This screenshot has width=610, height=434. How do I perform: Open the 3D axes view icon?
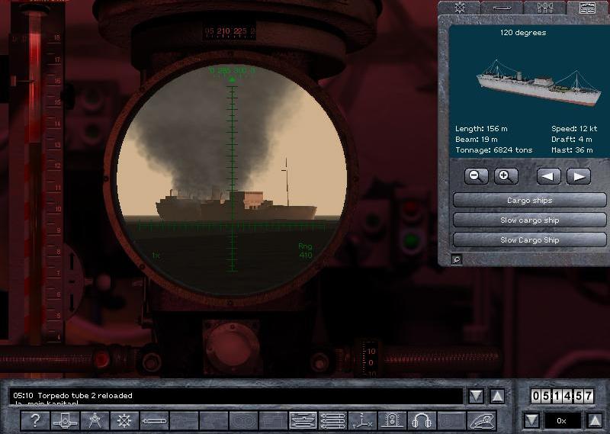[363, 420]
